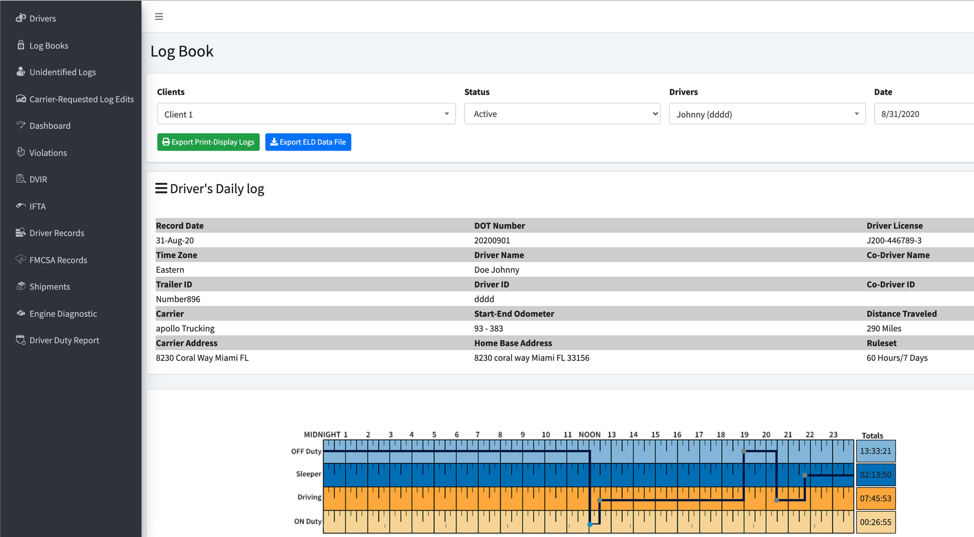
Task: Expand the Johnny (dddd) drivers dropdown
Action: click(x=767, y=114)
